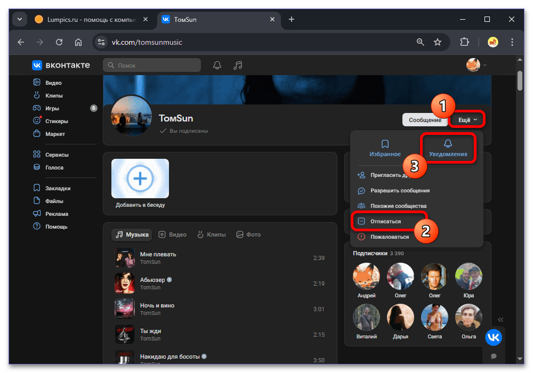Collapse sidebar with double chevron icon
Screen dimensions: 533x373
(x=500, y=320)
